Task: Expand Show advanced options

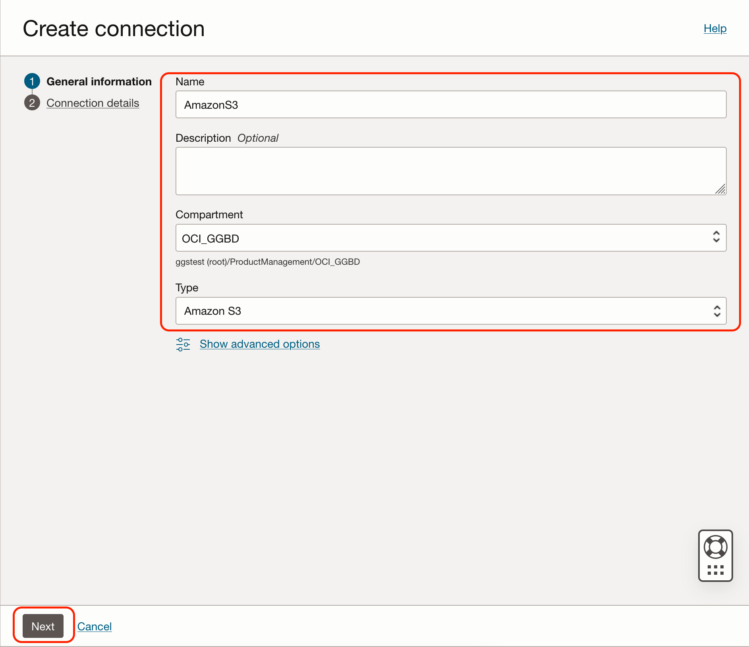Action: [259, 344]
